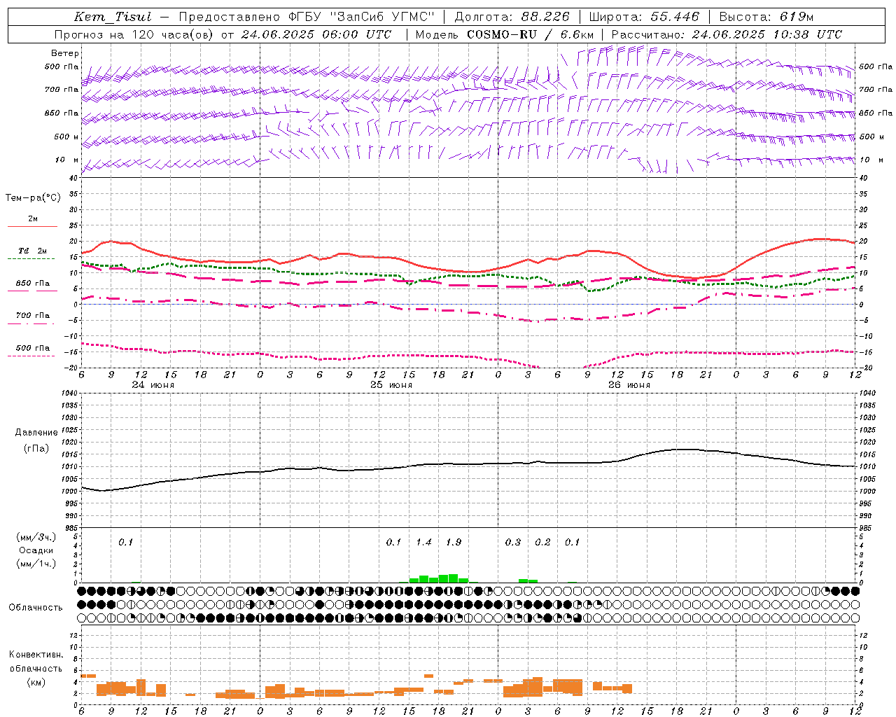Click the '(гПа)' pressure unit label
The height and width of the screenshot is (717, 896).
[36, 449]
